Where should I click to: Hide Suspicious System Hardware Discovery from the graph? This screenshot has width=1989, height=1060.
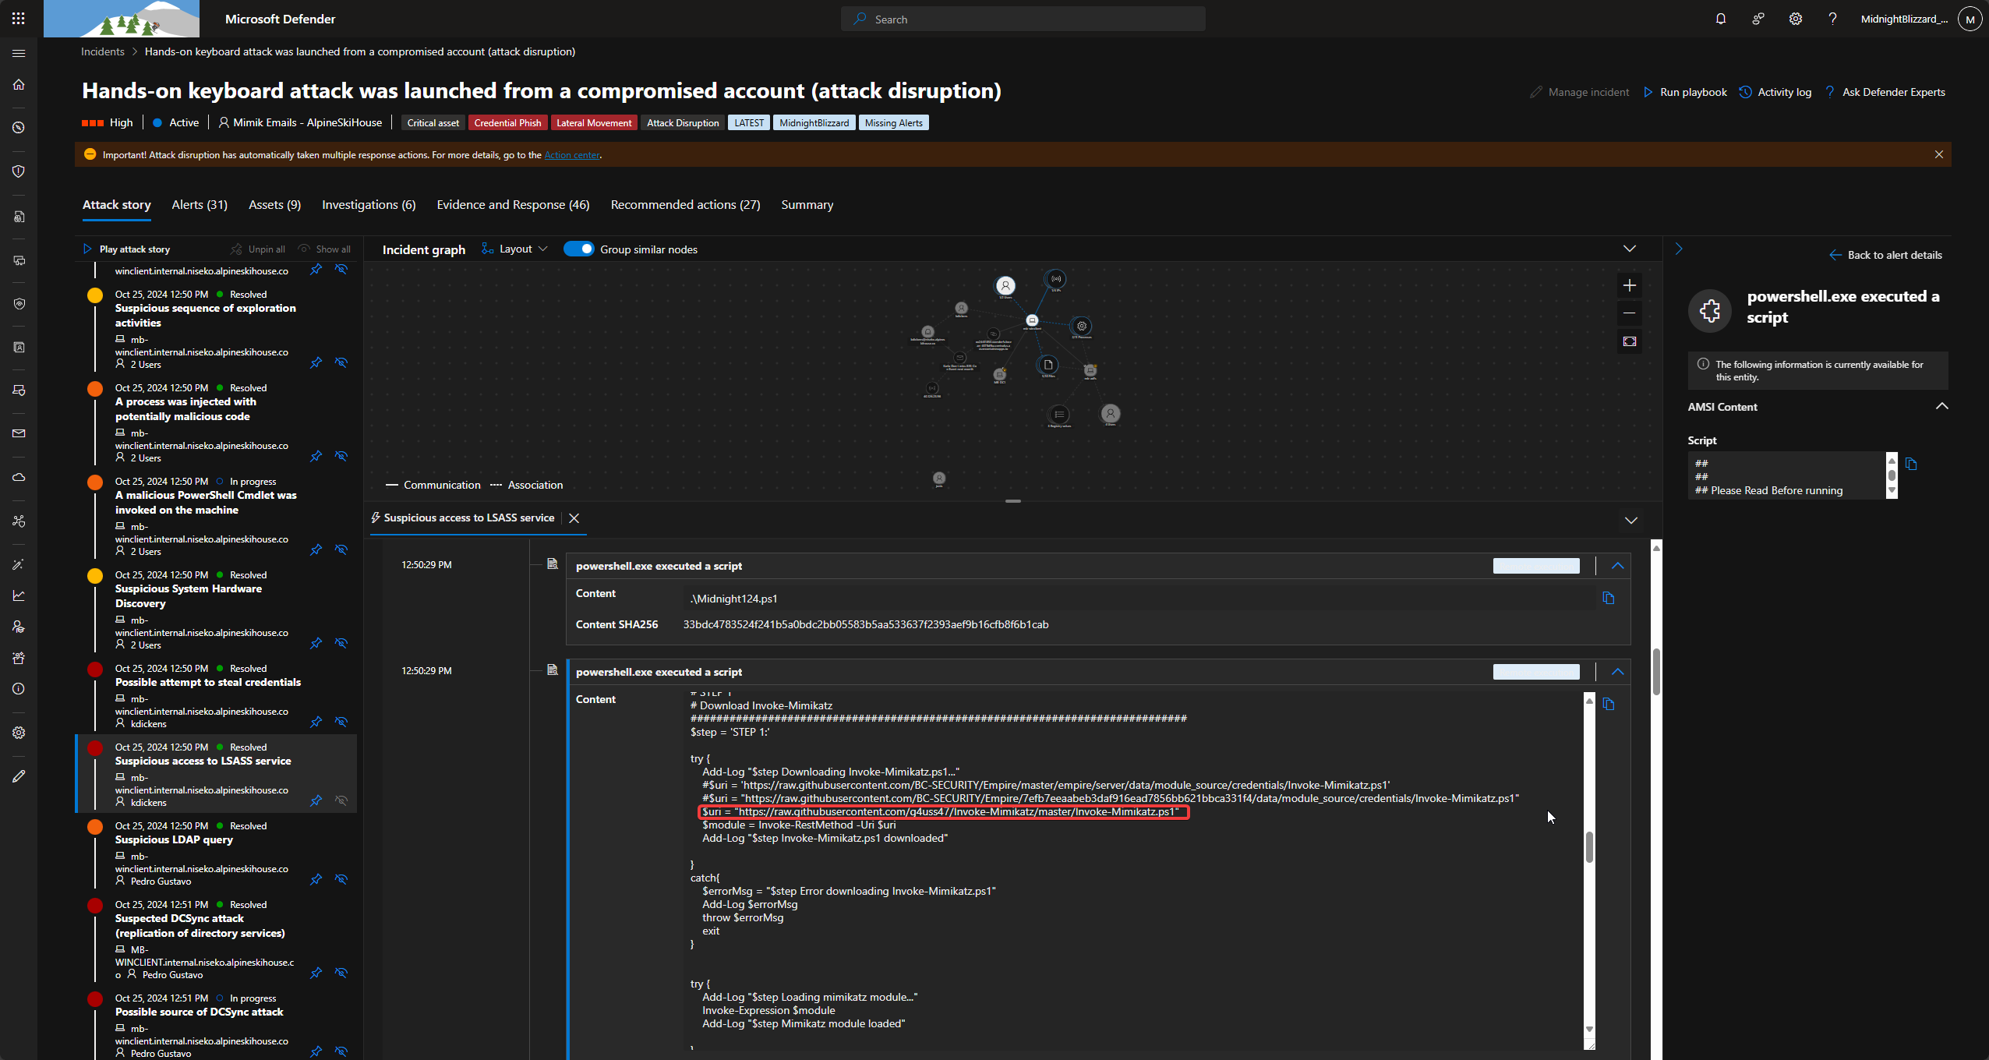(x=341, y=644)
